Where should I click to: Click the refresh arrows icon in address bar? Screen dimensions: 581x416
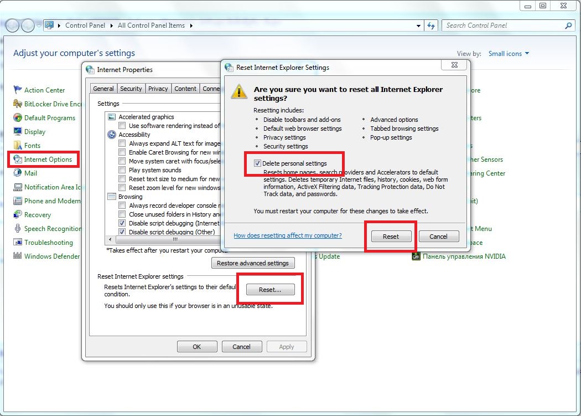431,25
